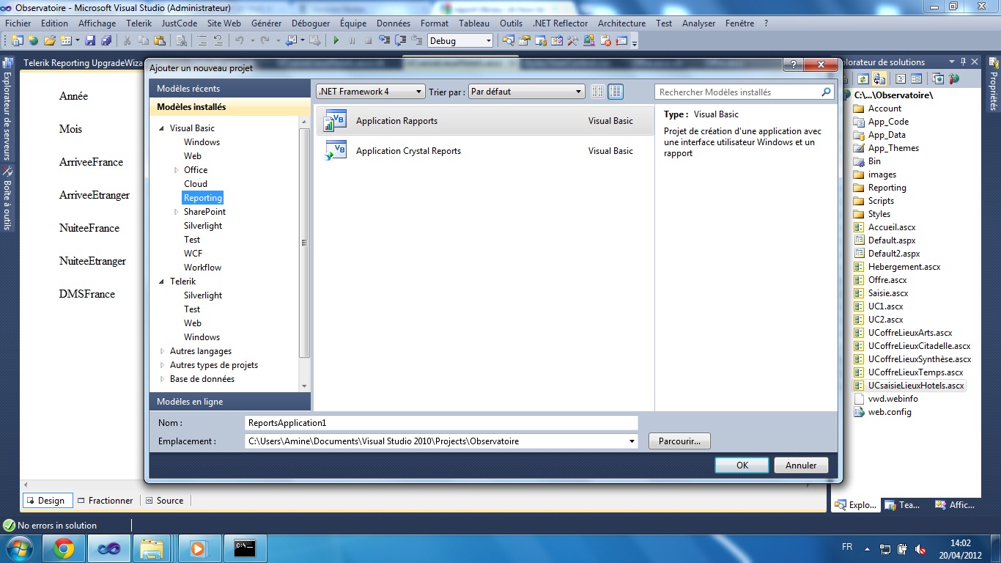Screen dimensions: 1001x563
Task: Expand the 'Autres langages' node
Action: [x=162, y=351]
